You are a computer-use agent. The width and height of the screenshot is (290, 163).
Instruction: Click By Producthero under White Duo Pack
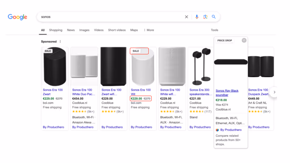click(83, 127)
